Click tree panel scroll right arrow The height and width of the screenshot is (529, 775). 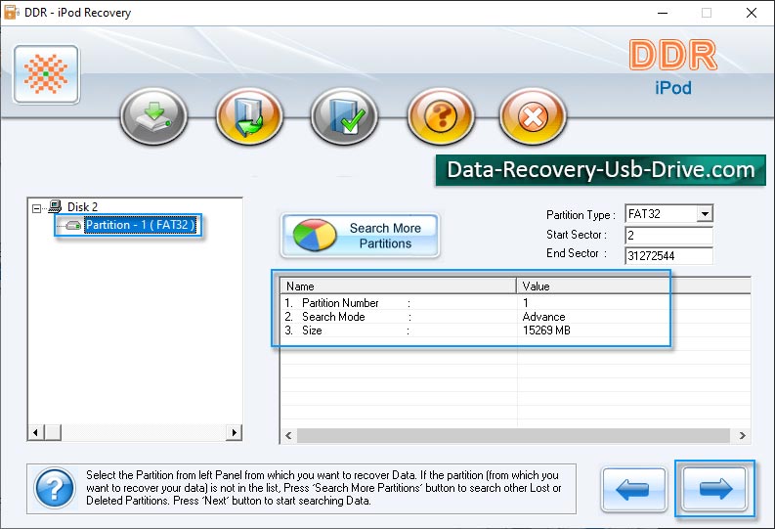234,432
